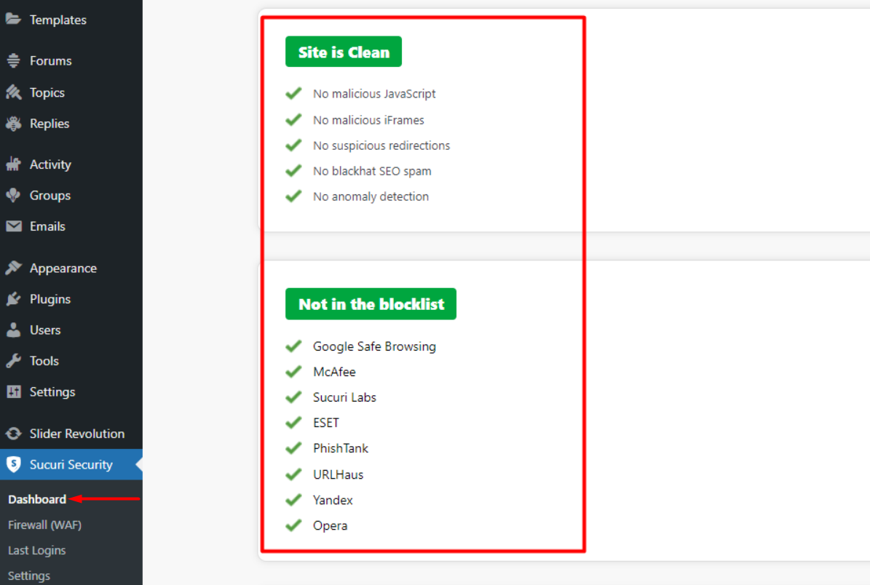Click the Site is Clean button
The width and height of the screenshot is (870, 585).
(x=343, y=51)
